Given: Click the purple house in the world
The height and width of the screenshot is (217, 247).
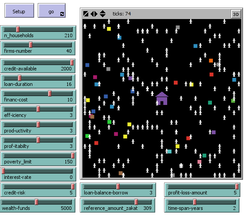Looking at the screenshot, I should point(162,98).
